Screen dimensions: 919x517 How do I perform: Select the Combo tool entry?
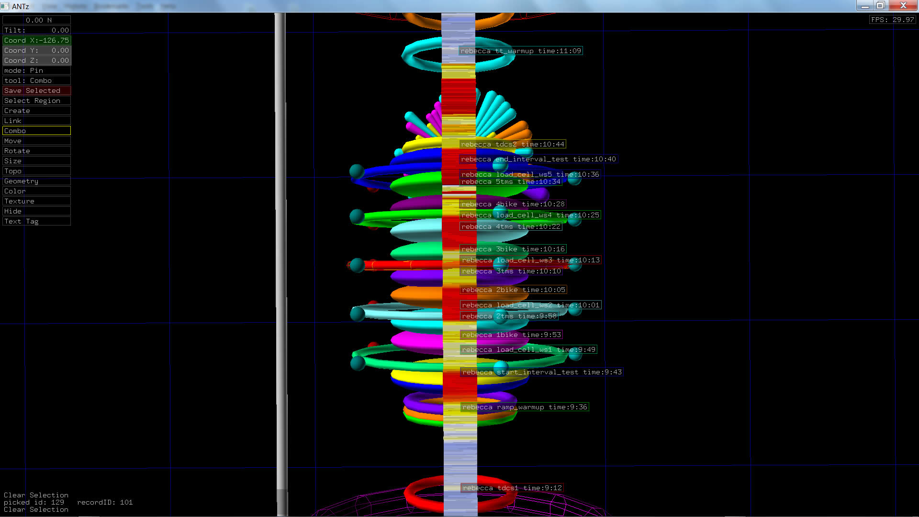pos(36,131)
